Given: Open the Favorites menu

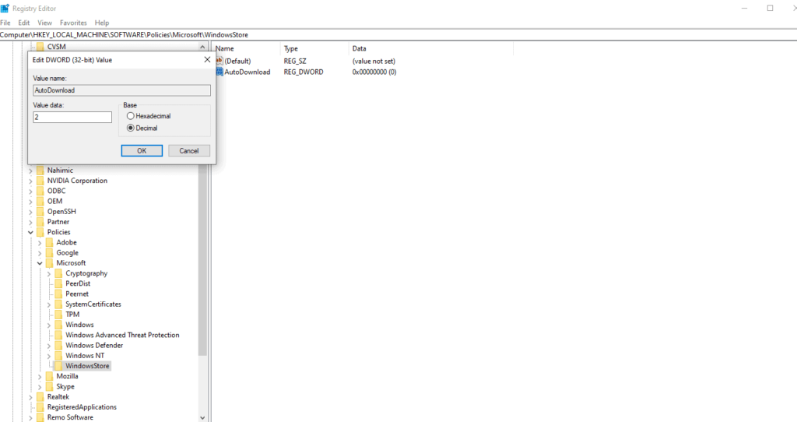Looking at the screenshot, I should [73, 23].
